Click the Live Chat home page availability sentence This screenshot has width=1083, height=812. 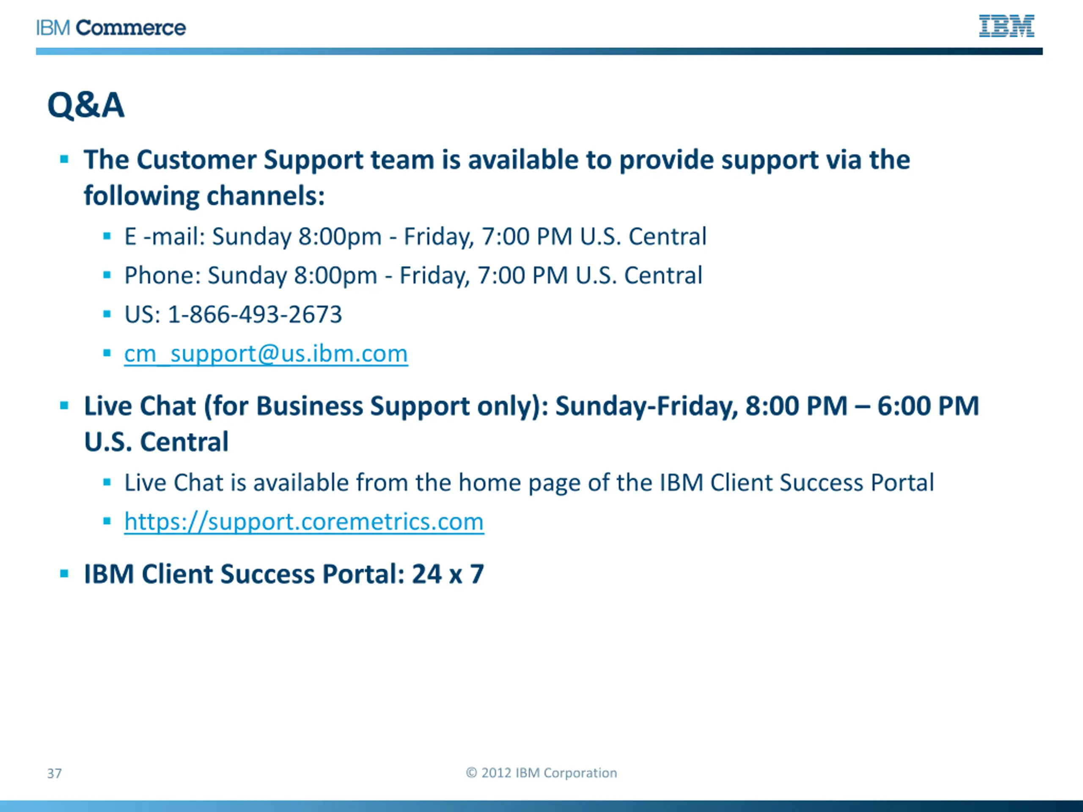pyautogui.click(x=529, y=483)
